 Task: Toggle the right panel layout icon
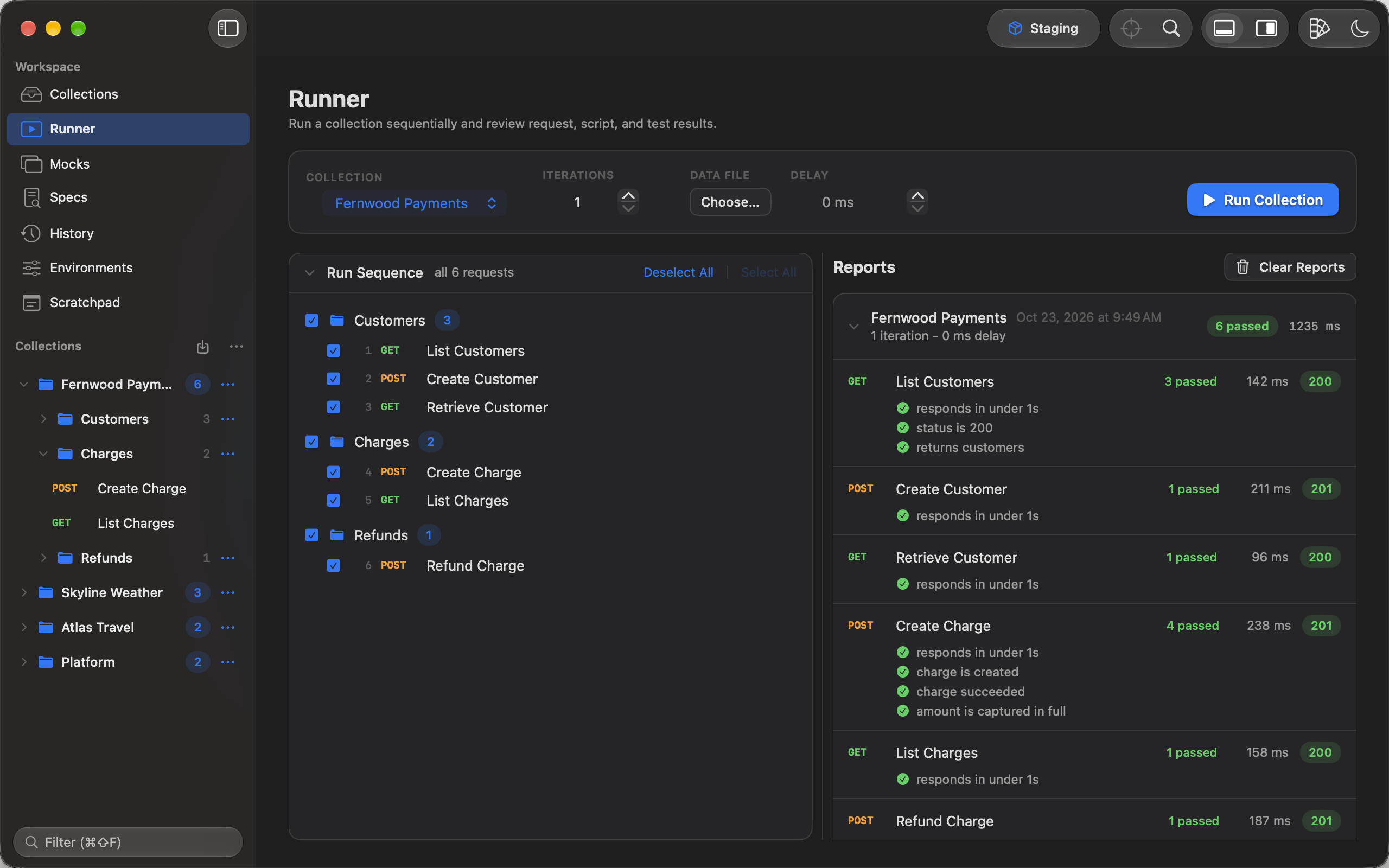(x=1266, y=28)
